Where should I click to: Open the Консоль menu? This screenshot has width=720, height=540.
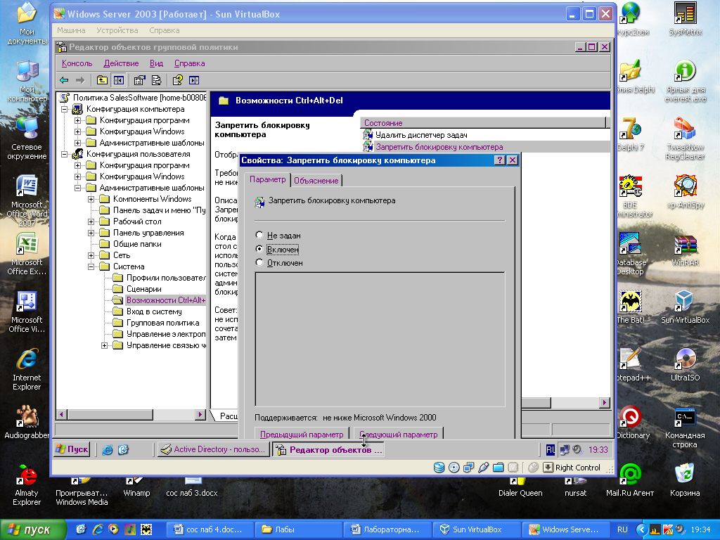77,63
